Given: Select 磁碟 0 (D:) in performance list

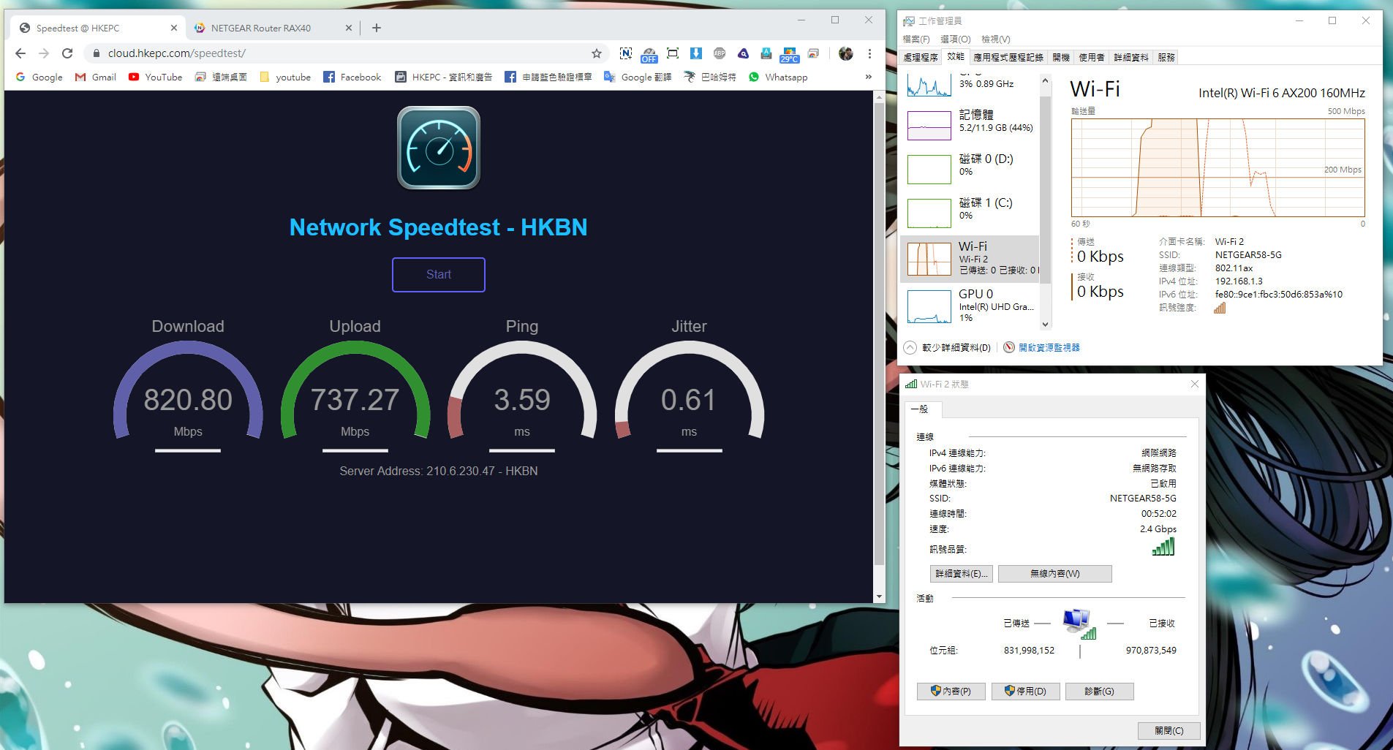Looking at the screenshot, I should (x=970, y=169).
